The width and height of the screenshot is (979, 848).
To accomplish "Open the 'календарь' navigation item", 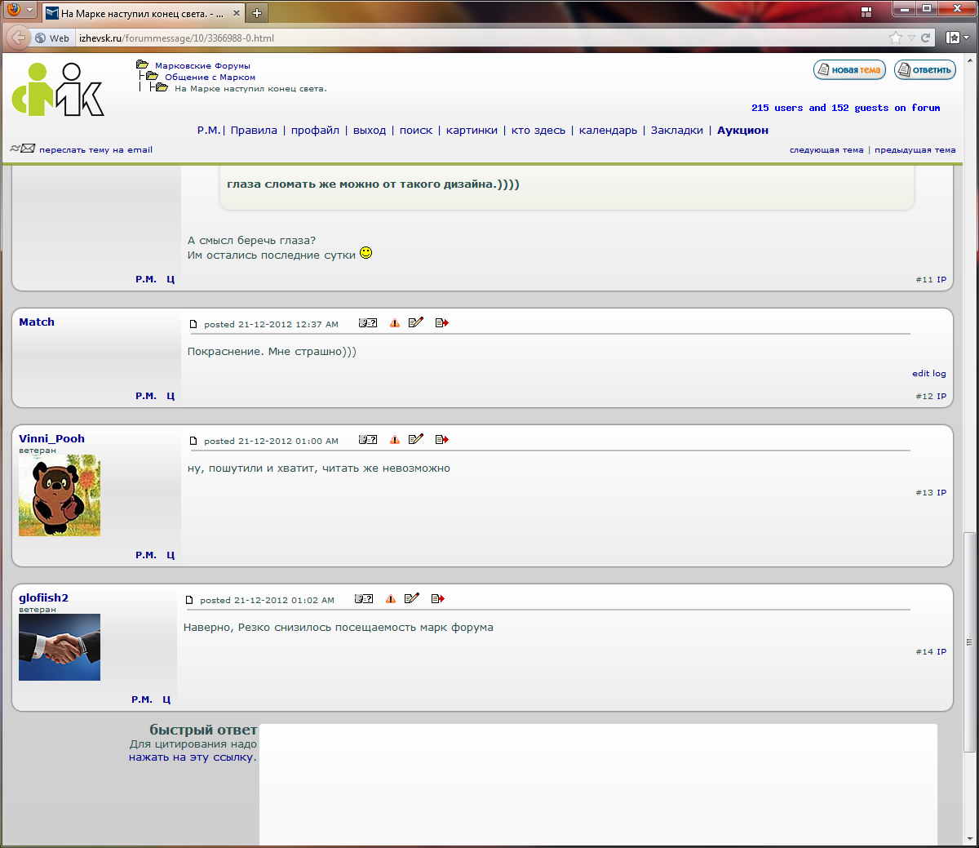I will (608, 131).
